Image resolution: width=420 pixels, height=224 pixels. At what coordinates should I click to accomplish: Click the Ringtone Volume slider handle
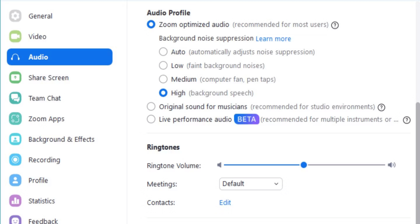point(303,165)
